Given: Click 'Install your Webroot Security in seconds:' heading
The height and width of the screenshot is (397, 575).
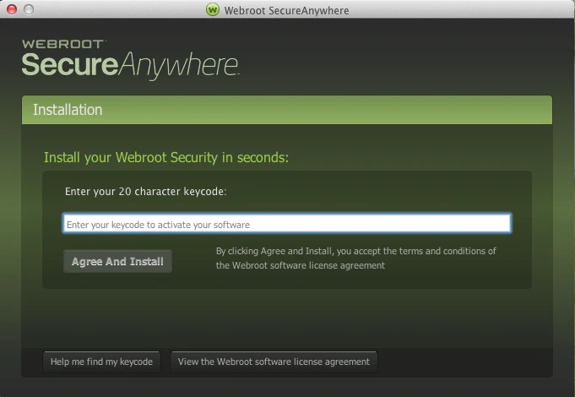Looking at the screenshot, I should [x=166, y=157].
